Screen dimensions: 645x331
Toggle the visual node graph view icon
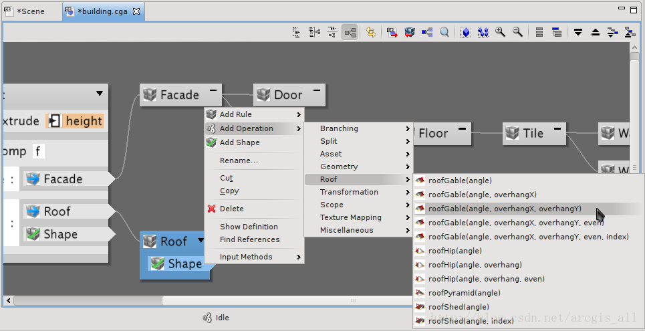click(x=350, y=32)
